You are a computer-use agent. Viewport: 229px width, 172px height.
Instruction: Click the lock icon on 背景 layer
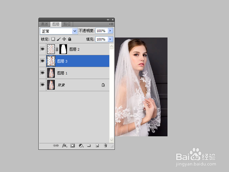tap(103, 85)
